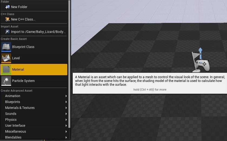Viewport: 227px width, 141px height.
Task: Choose New C++ Class... entry
Action: (x=34, y=19)
